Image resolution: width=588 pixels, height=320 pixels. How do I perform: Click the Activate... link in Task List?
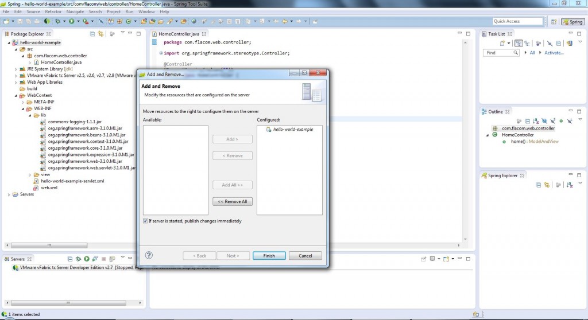[x=554, y=53]
